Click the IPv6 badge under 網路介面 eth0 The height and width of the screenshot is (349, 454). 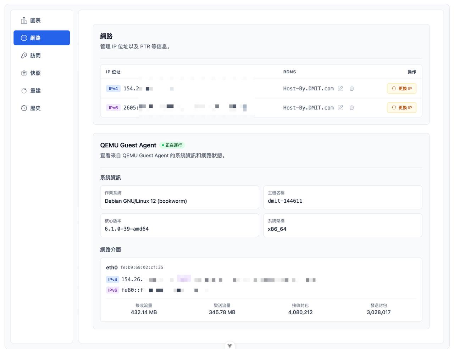pos(112,290)
